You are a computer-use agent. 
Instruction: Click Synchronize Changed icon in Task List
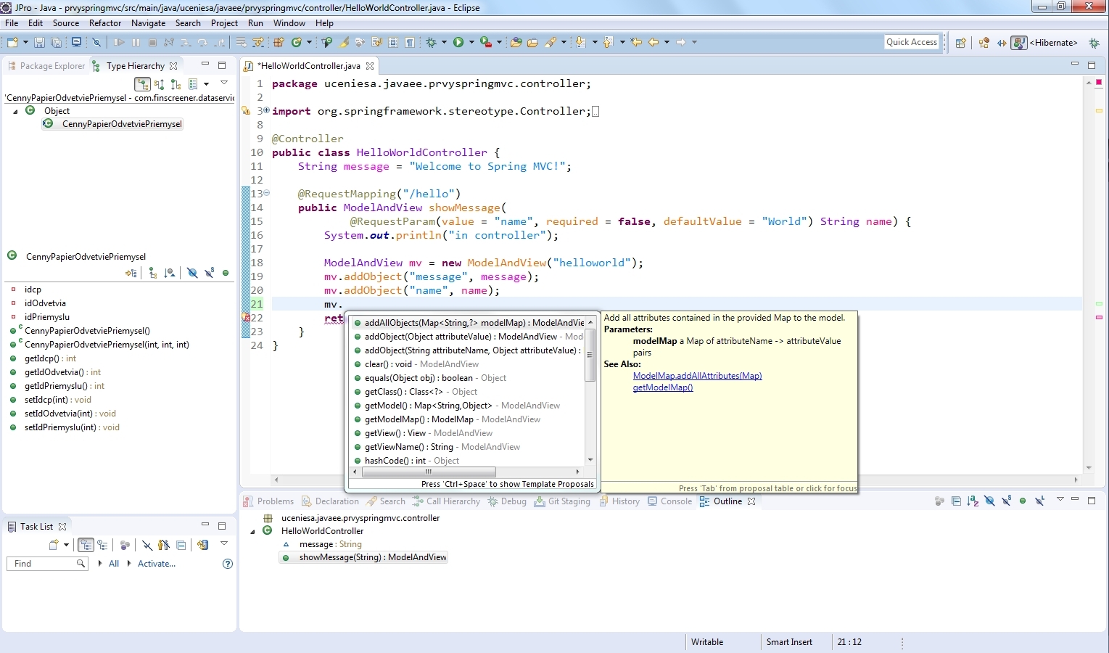tap(203, 545)
